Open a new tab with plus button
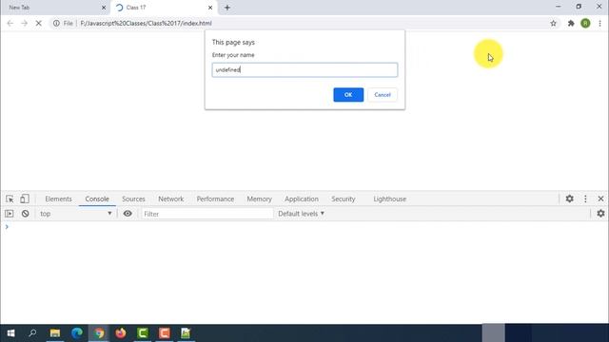The image size is (609, 342). (227, 8)
